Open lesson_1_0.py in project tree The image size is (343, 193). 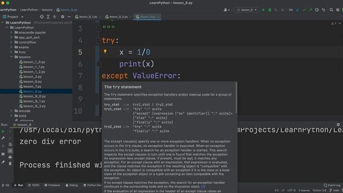pyautogui.click(x=34, y=62)
